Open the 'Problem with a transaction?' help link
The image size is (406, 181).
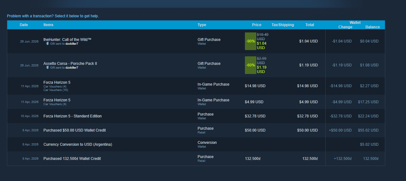click(x=53, y=16)
